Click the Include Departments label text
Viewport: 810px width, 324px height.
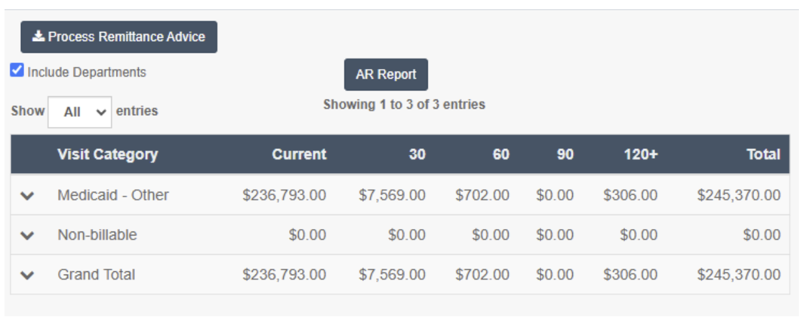tap(87, 72)
